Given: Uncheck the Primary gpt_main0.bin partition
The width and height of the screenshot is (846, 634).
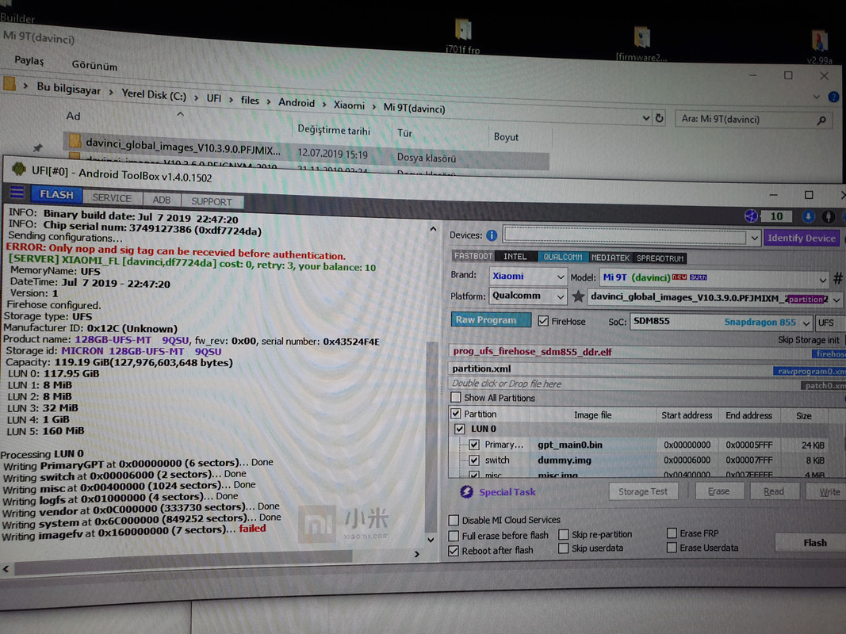Looking at the screenshot, I should [473, 445].
